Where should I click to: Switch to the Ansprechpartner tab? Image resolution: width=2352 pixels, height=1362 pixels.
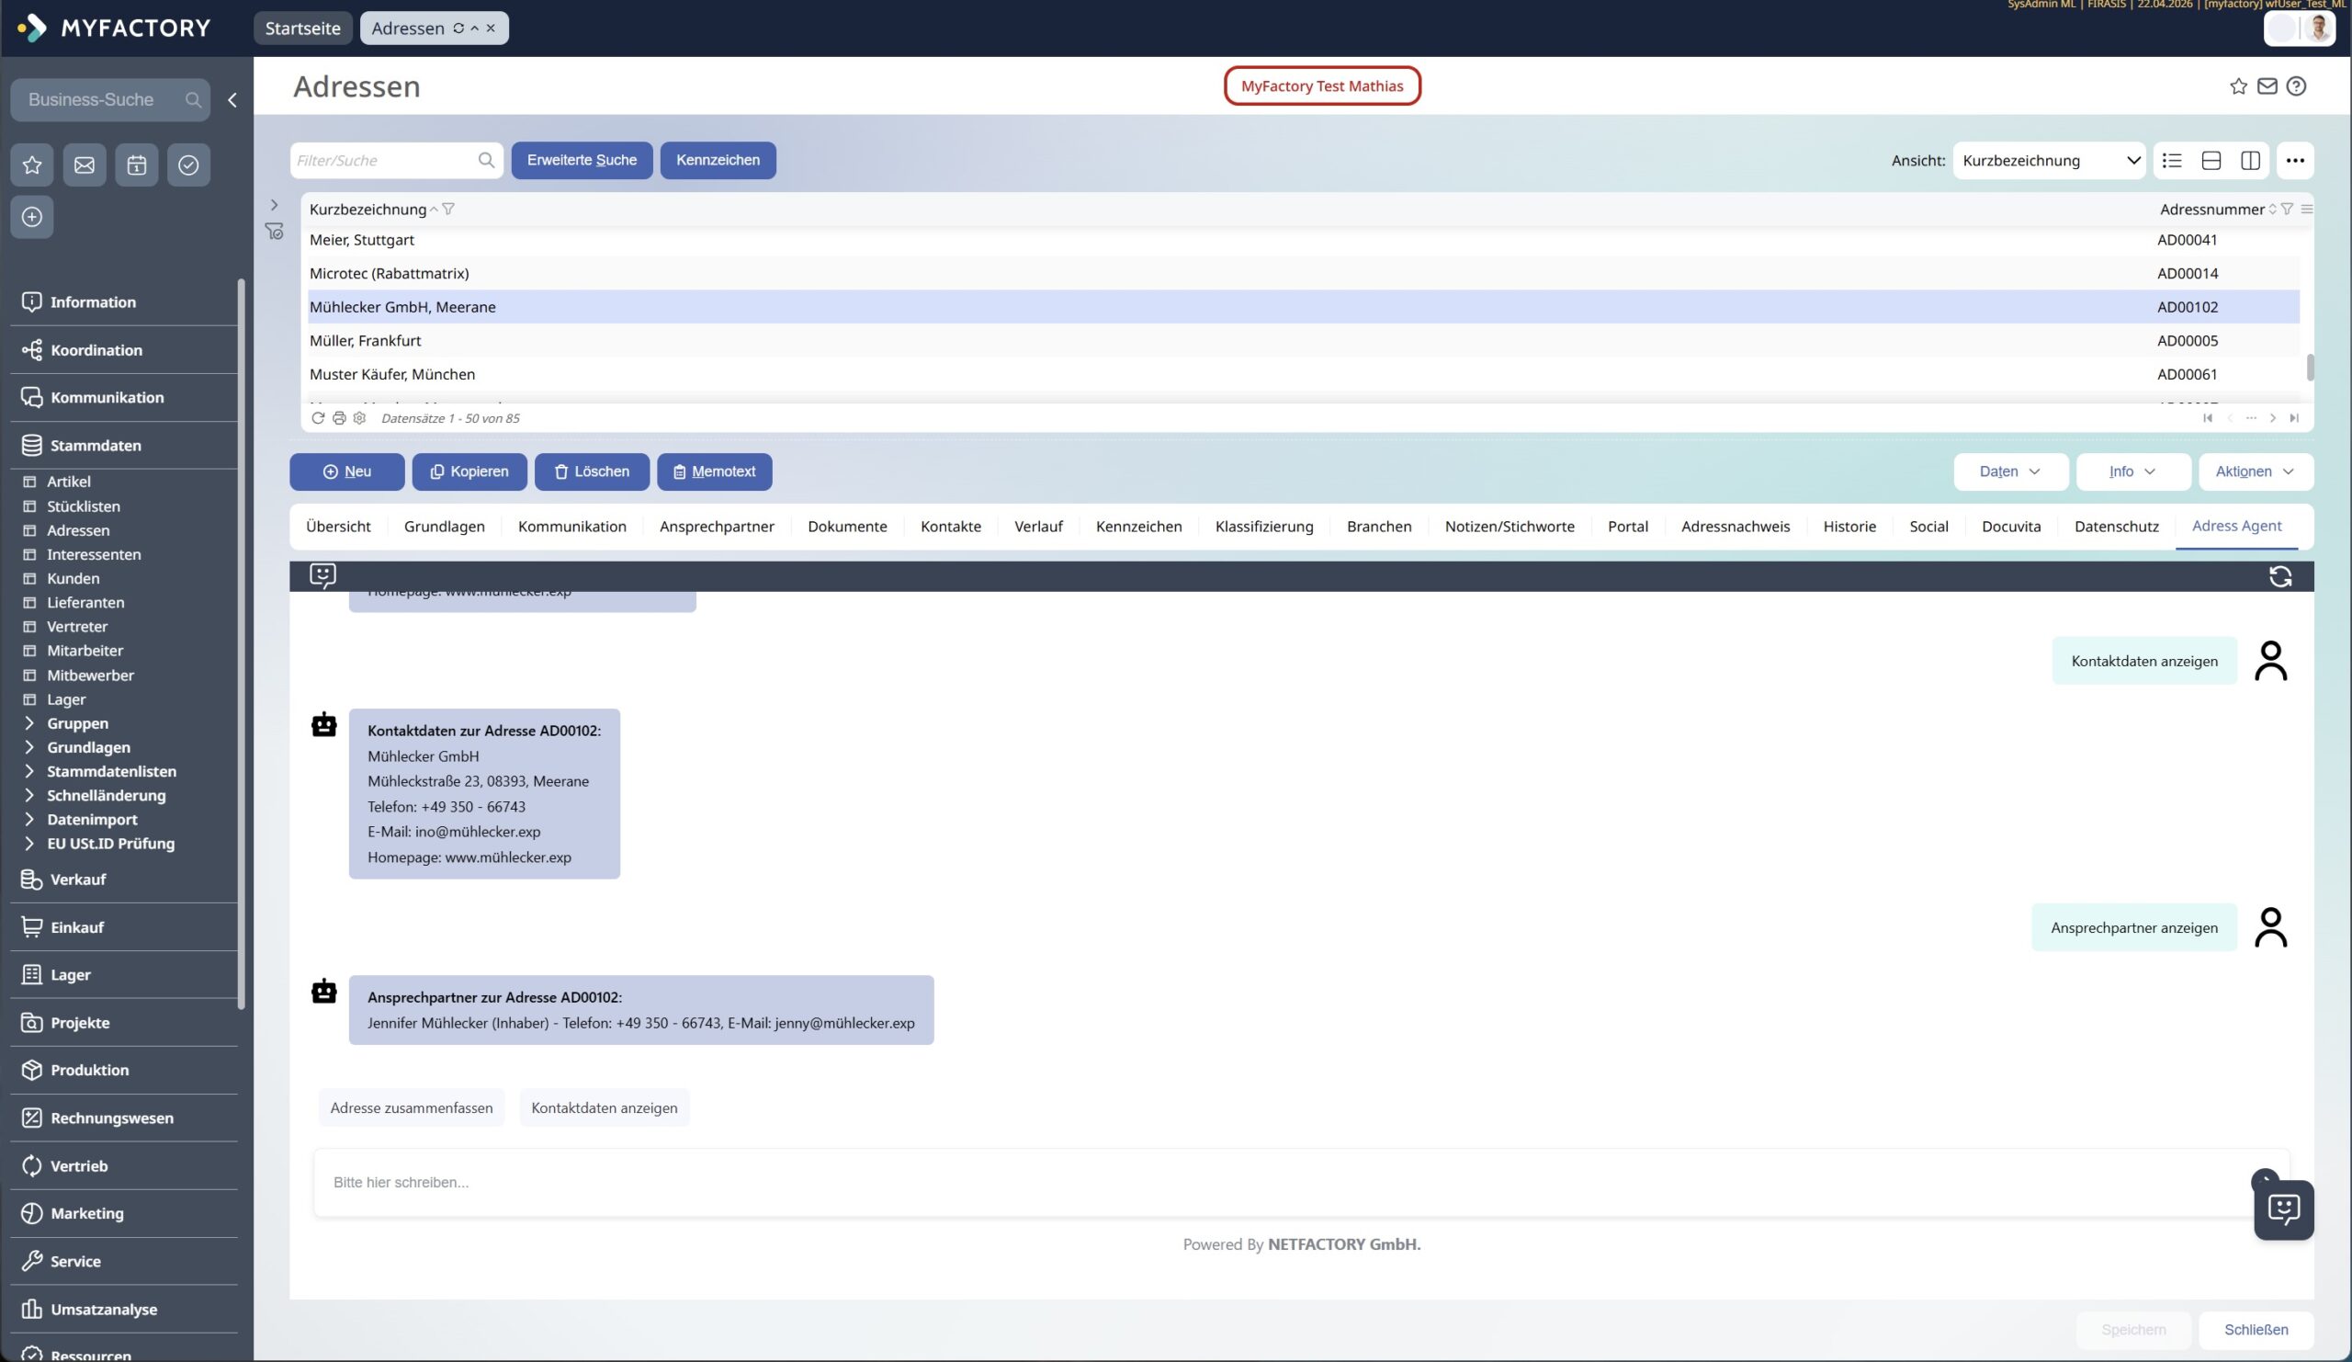tap(716, 527)
